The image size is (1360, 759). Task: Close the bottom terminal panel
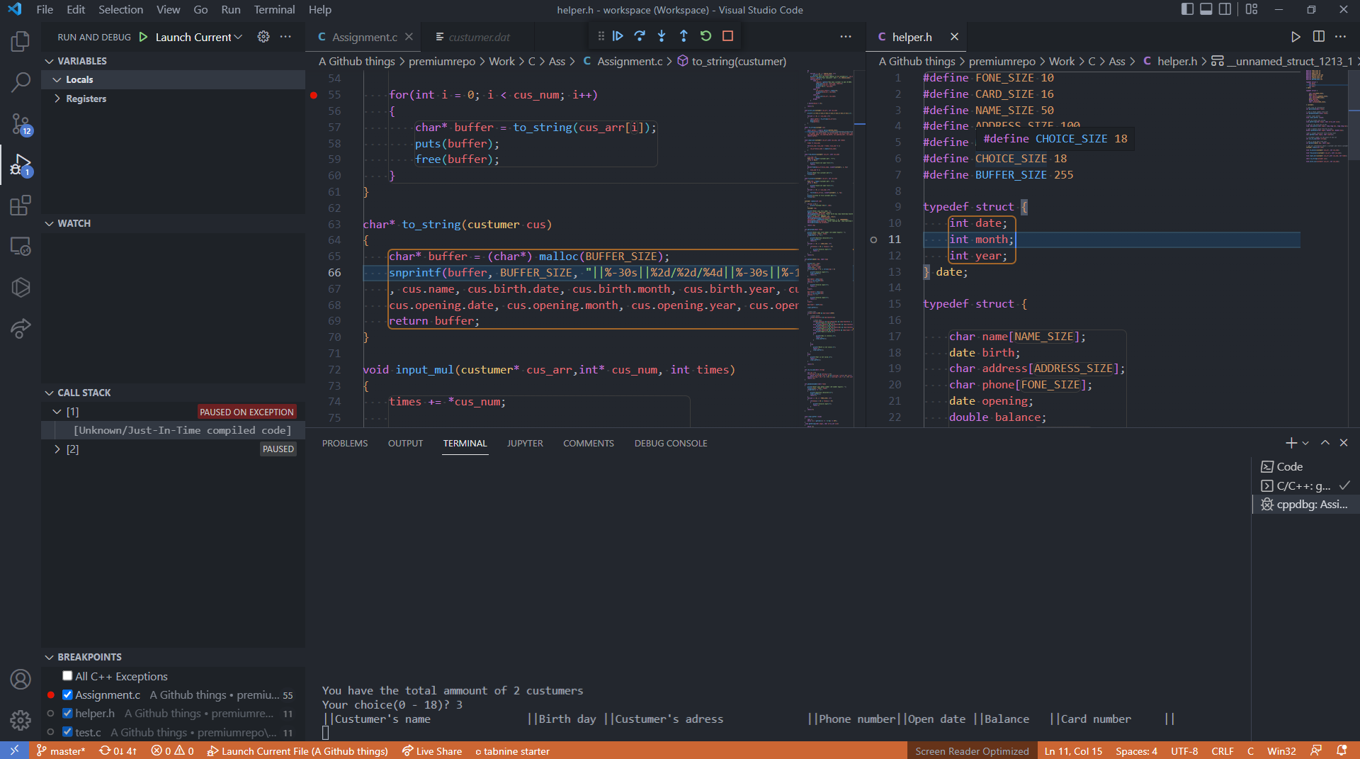(1344, 443)
